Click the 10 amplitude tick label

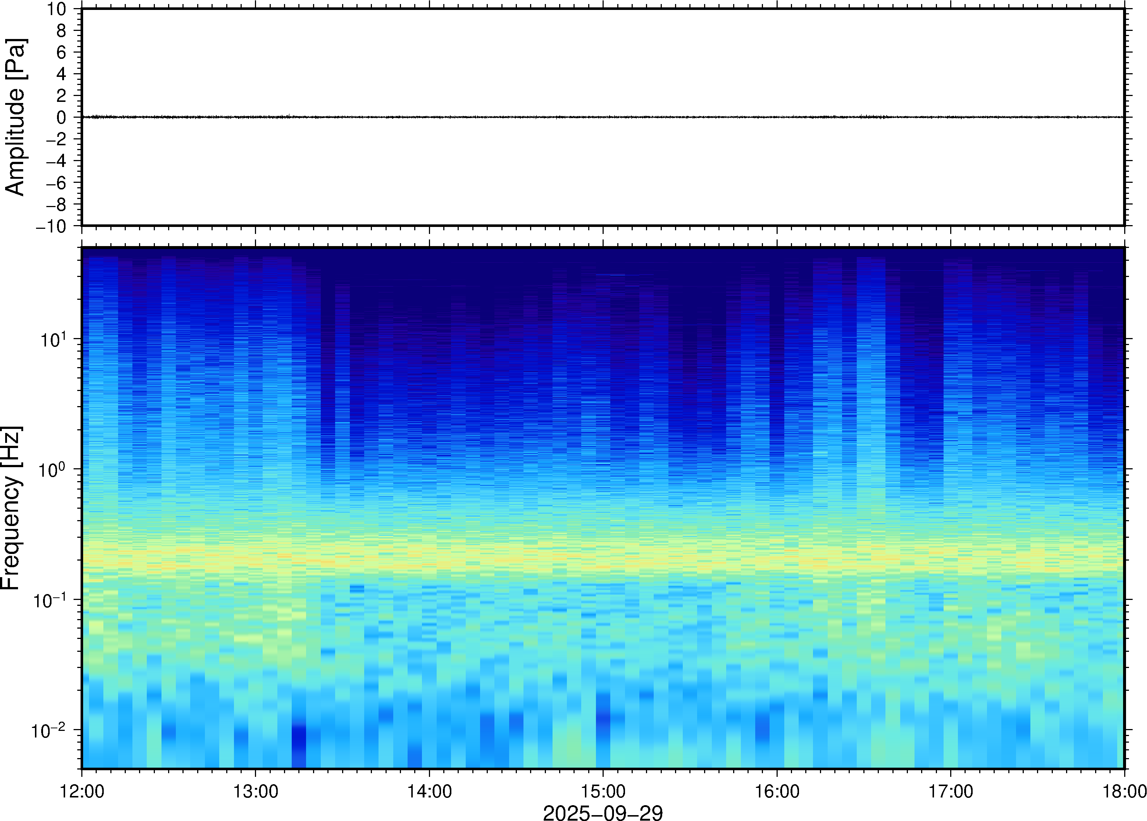tap(57, 9)
